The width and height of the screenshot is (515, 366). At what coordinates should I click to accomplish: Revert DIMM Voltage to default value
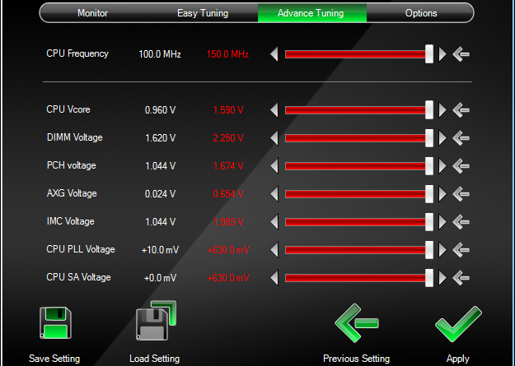461,138
